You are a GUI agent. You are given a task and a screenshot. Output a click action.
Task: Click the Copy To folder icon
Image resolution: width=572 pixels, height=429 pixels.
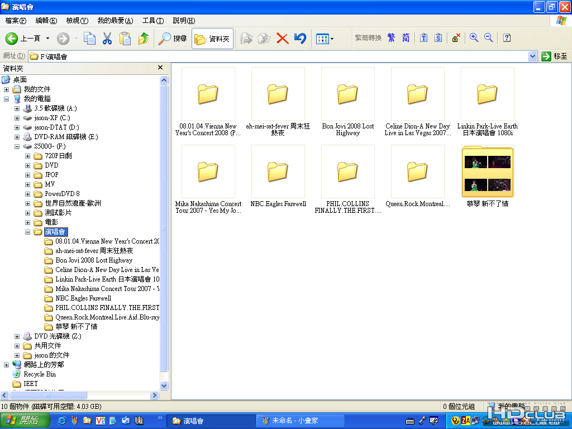tap(264, 39)
